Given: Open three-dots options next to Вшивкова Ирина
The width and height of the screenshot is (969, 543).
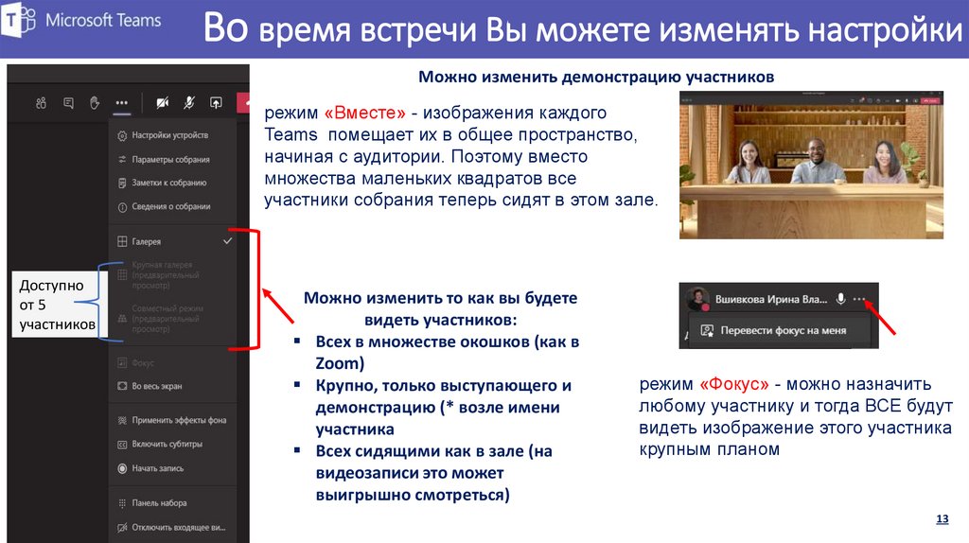Looking at the screenshot, I should coord(859,299).
